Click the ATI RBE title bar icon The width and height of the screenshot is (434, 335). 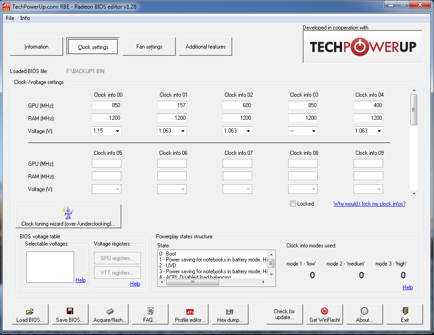pyautogui.click(x=6, y=7)
